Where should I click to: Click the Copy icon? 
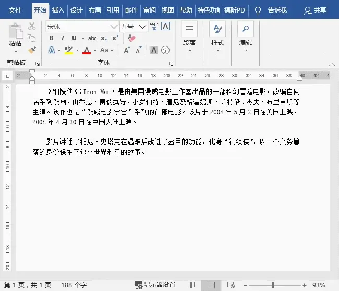[x=32, y=38]
